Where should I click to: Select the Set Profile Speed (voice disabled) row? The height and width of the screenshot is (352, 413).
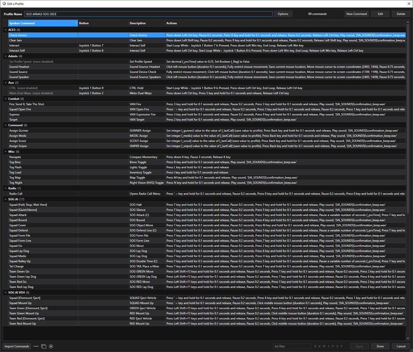[207, 62]
